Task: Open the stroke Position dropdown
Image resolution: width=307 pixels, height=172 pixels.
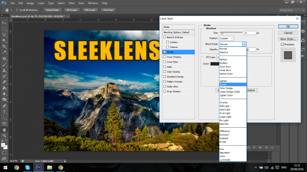Action: (x=226, y=38)
